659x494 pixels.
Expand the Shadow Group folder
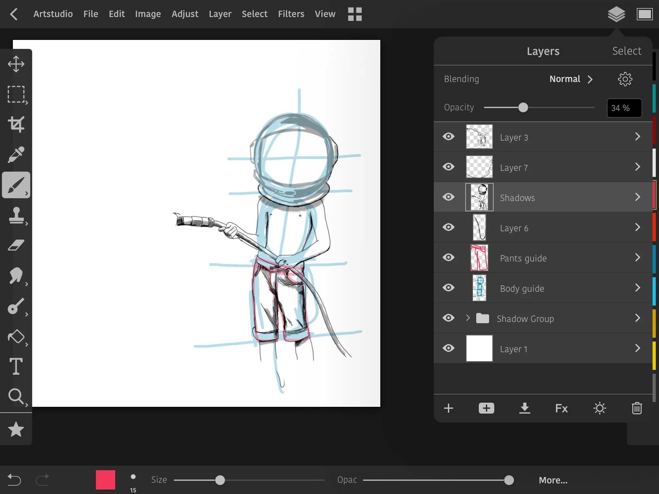pyautogui.click(x=468, y=318)
